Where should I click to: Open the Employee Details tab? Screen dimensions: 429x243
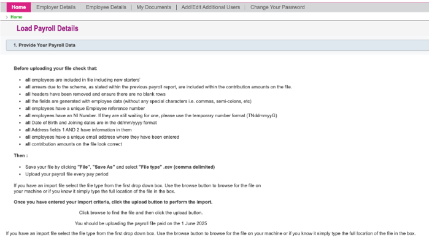[x=106, y=7]
